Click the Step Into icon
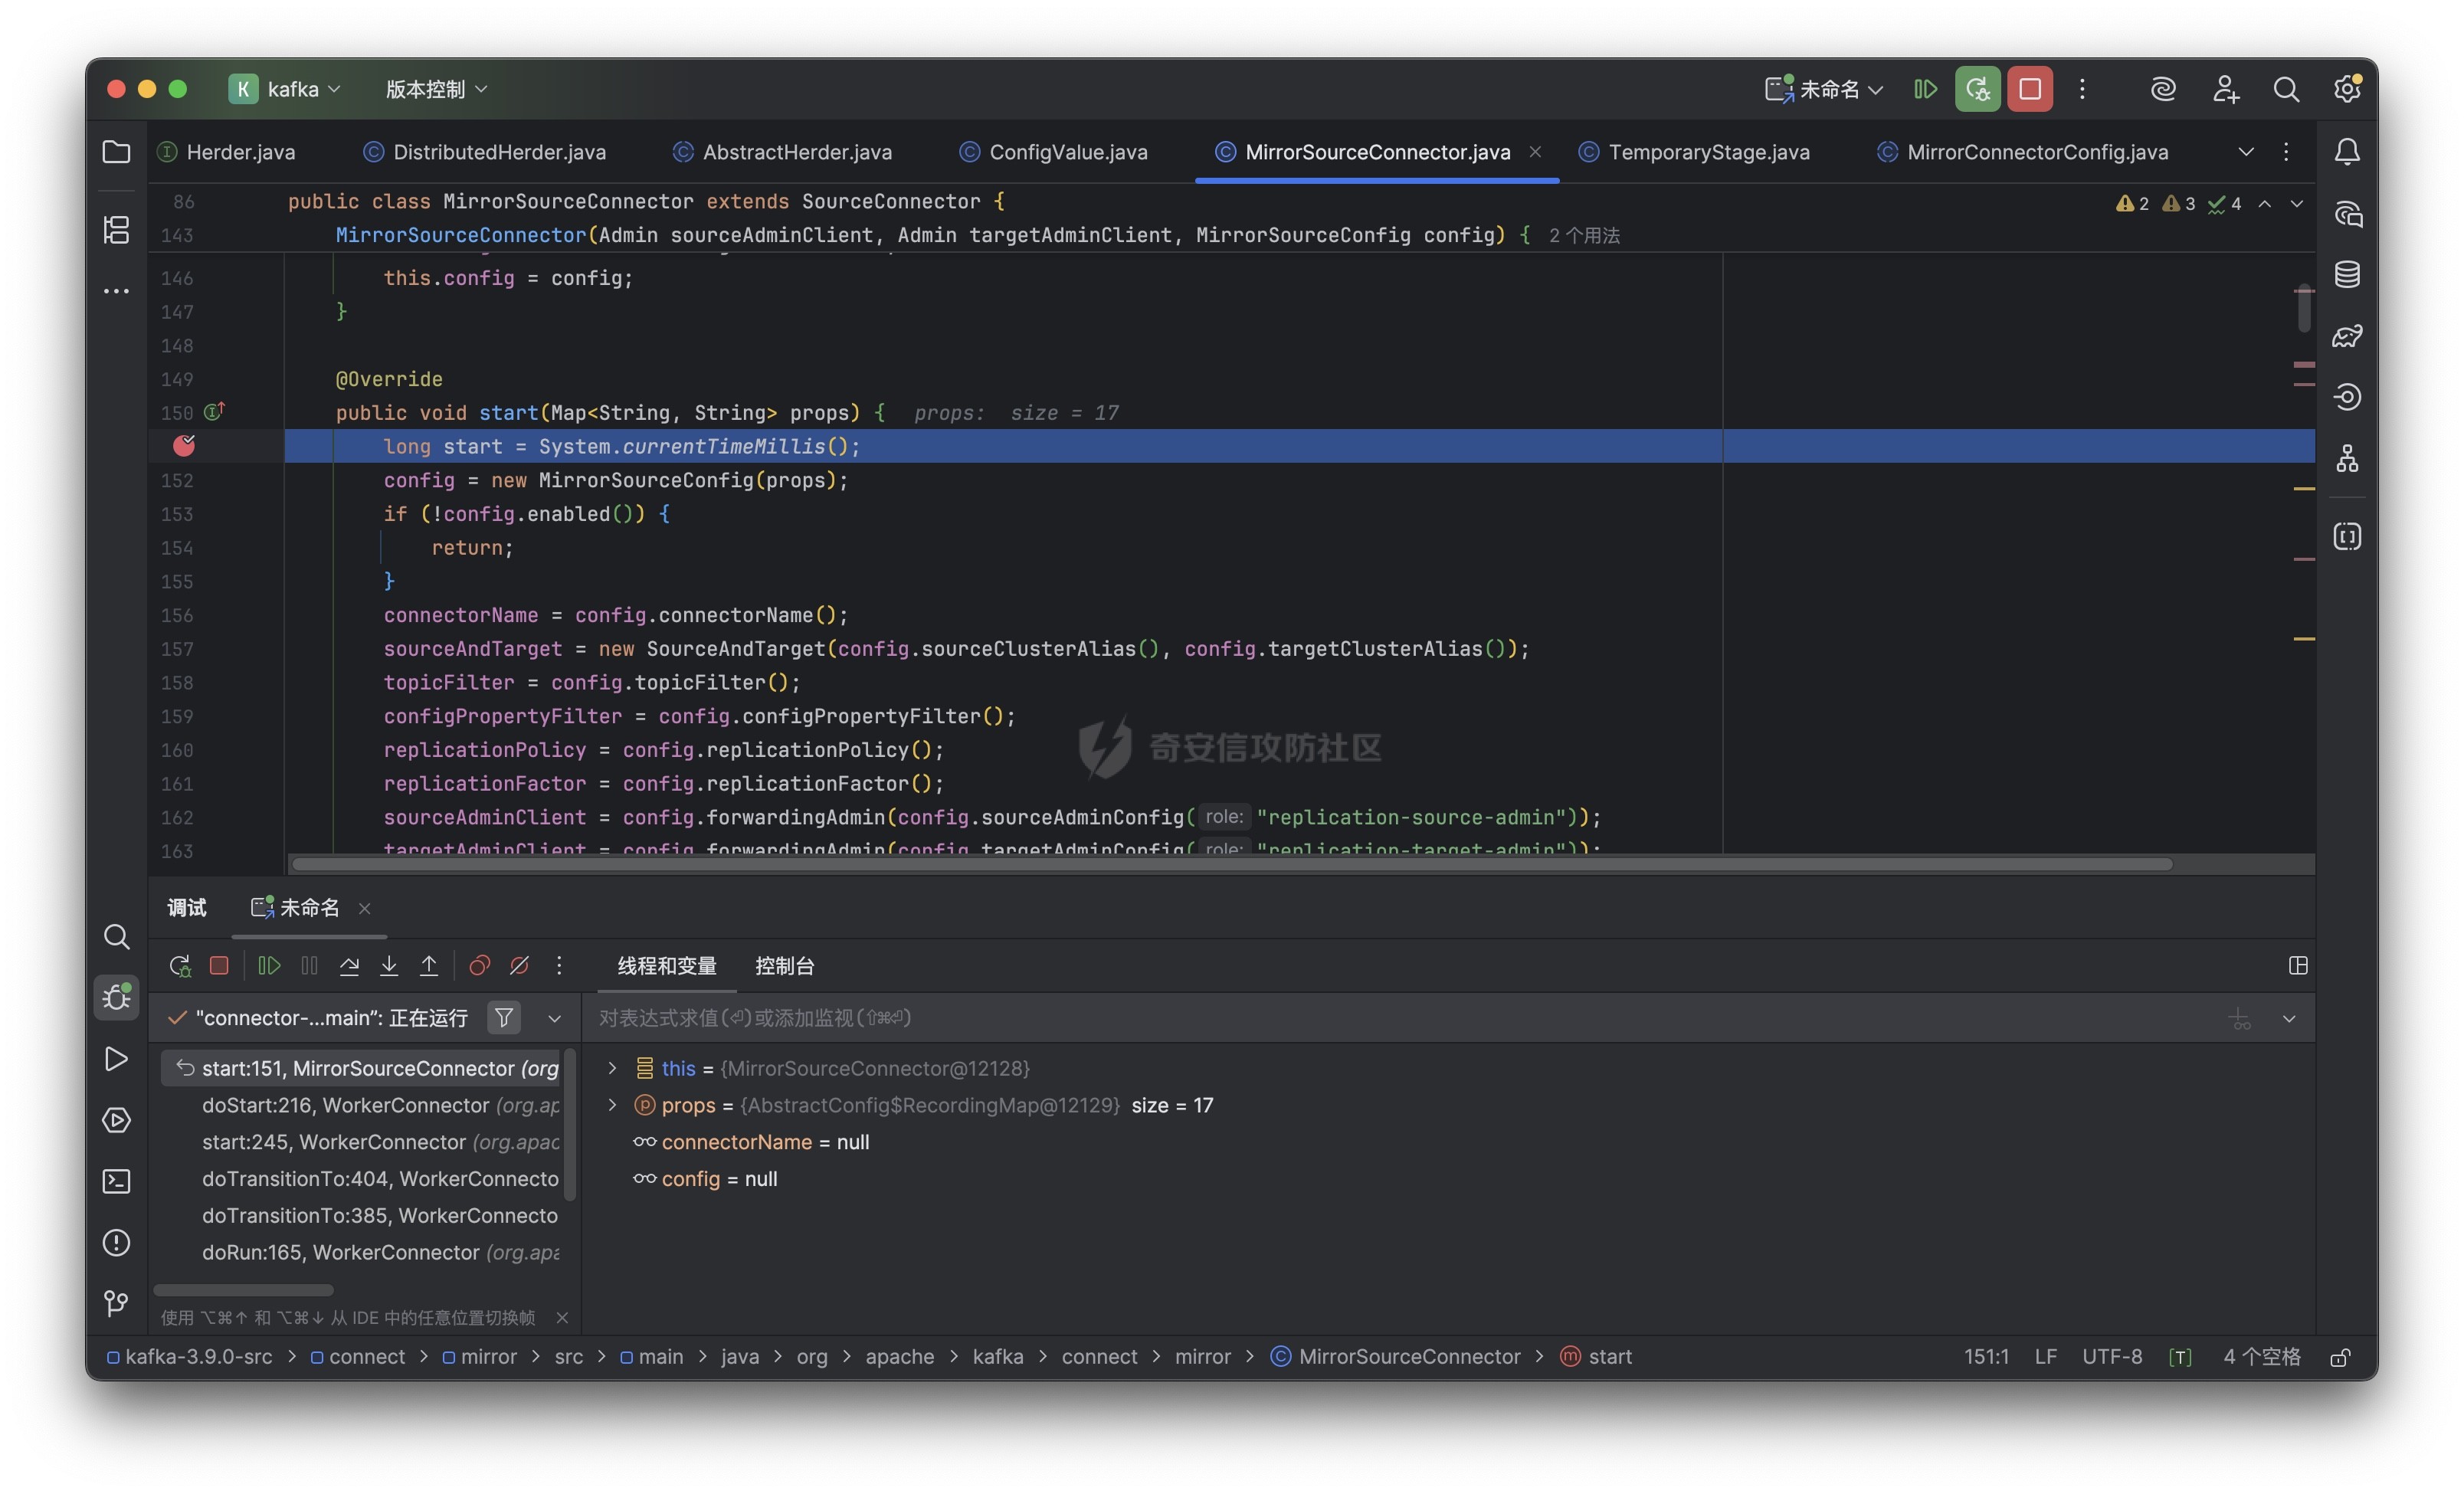 (389, 965)
